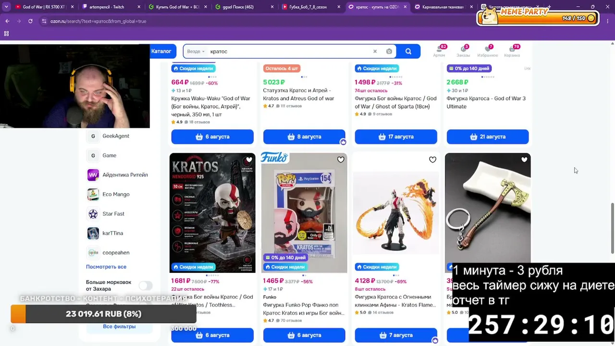Focus the search field containing кратос
The image size is (615, 346).
[289, 51]
